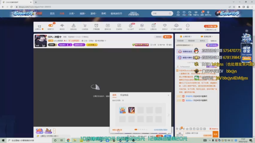Image resolution: width=255 pixels, height=143 pixels.
Task: Open the push stream code tool
Action: click(x=62, y=27)
